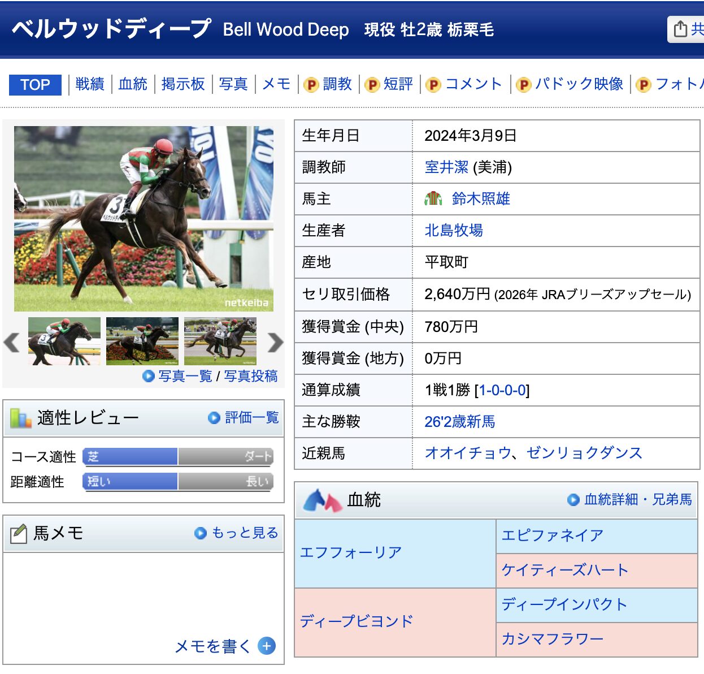This screenshot has height=674, width=704.
Task: Select the sale price 2,640万円 text
Action: (457, 294)
